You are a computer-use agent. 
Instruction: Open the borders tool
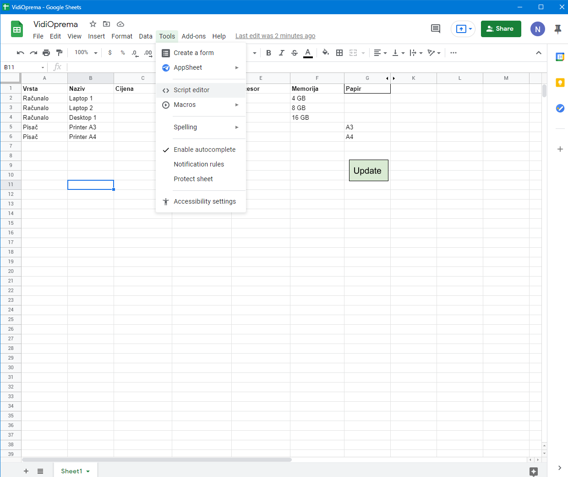[x=339, y=53]
